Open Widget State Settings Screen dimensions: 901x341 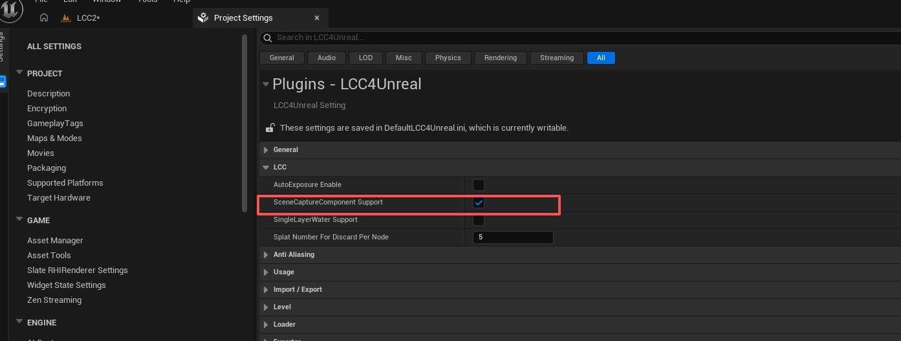(67, 285)
